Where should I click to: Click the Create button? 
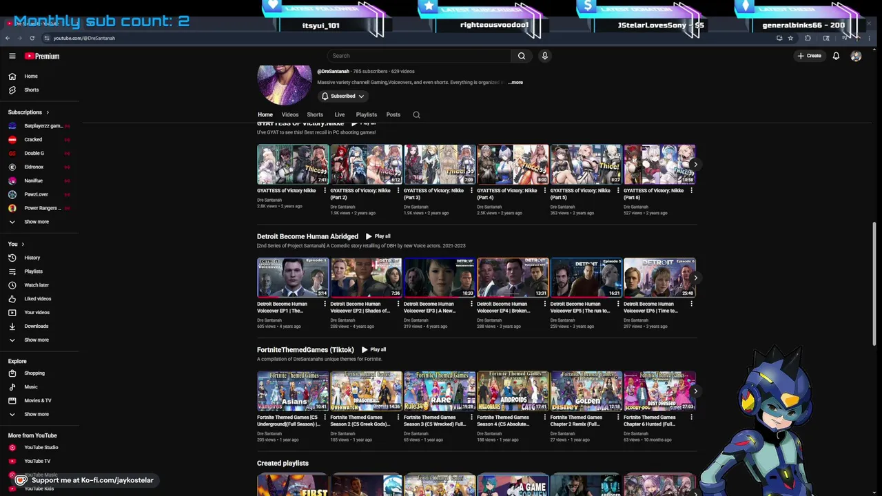[x=809, y=56]
